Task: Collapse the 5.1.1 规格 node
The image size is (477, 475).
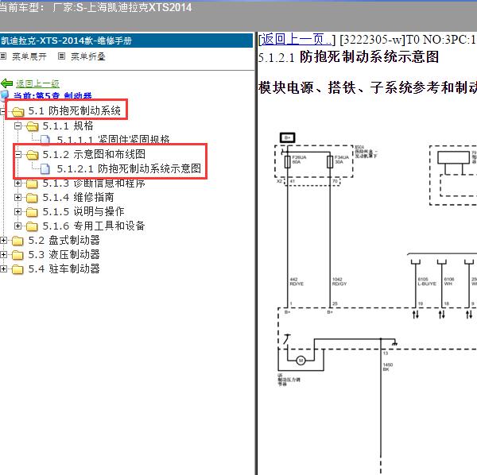Action: point(18,126)
